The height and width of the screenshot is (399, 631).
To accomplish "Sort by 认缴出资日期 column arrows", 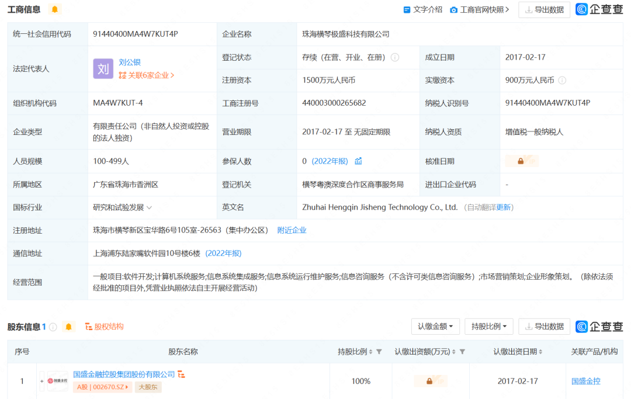I will pyautogui.click(x=540, y=352).
